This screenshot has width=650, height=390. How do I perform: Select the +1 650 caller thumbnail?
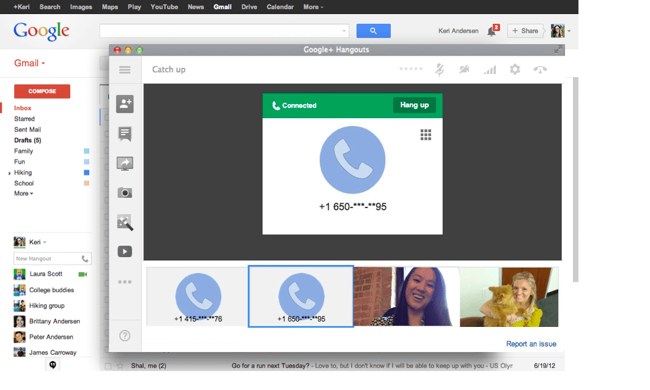301,296
